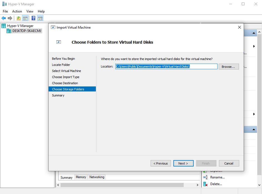Expand the upper Actions submenu arrow
This screenshot has height=194, width=262.
click(254, 46)
